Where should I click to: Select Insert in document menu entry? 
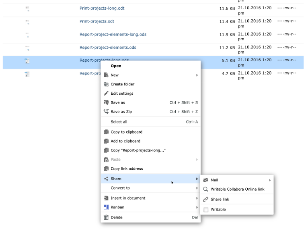[x=128, y=198]
